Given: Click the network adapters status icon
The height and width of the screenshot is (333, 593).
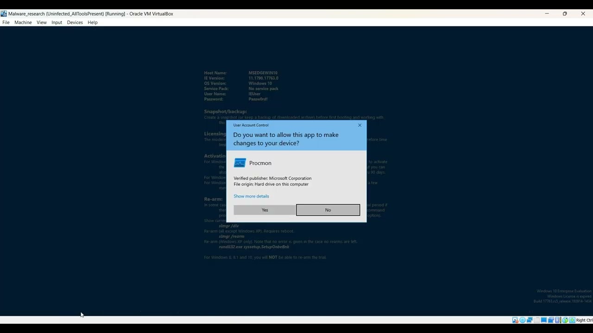Looking at the screenshot, I should click(530, 320).
